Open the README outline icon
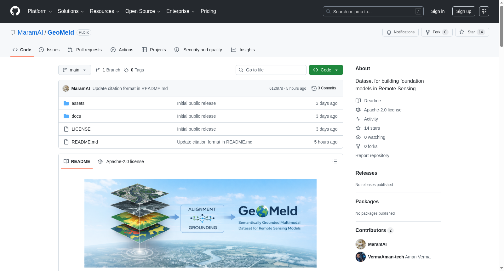This screenshot has height=271, width=504. [335, 161]
